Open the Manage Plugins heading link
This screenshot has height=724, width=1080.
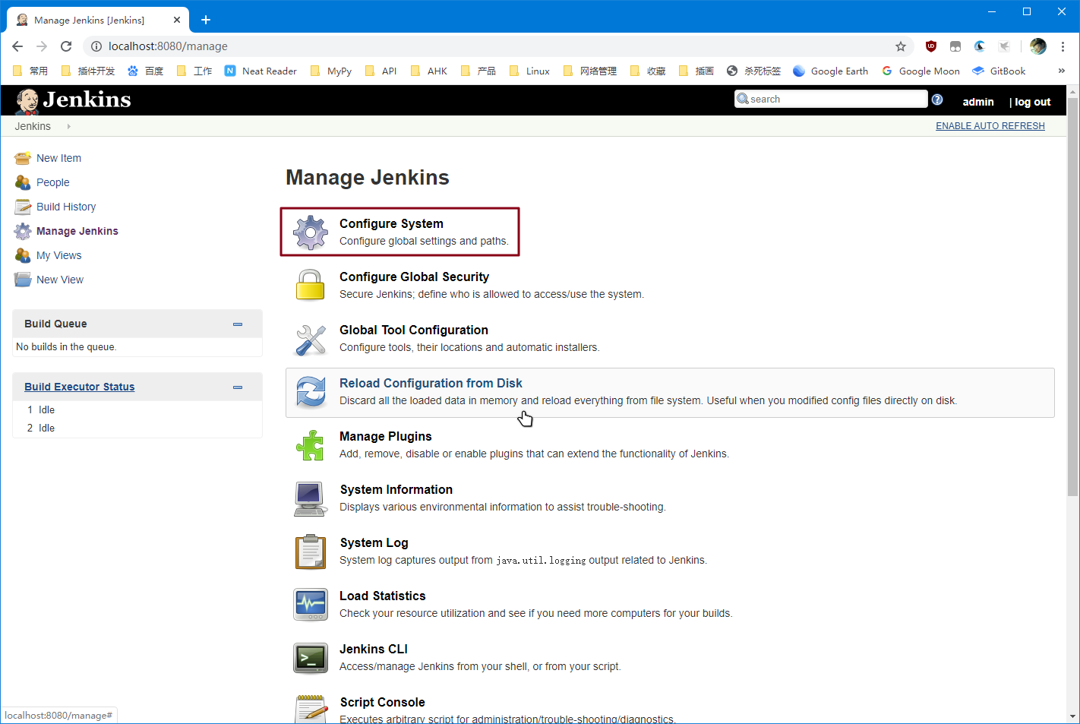[x=385, y=436]
